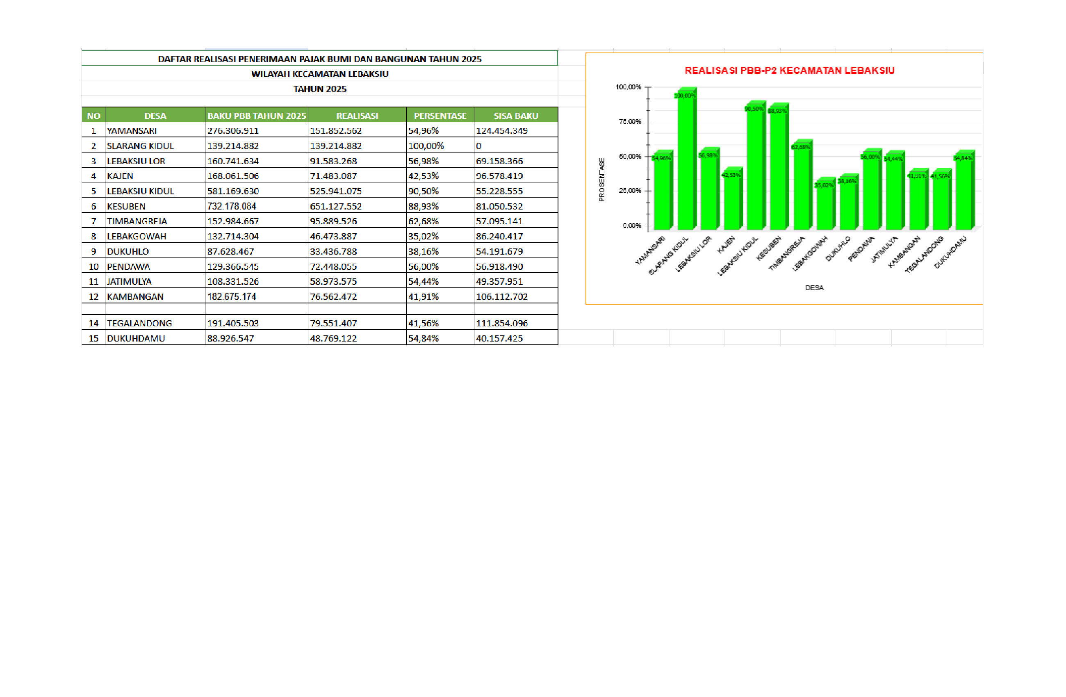
Task: Select baku value 276.306.911
Action: pos(257,130)
